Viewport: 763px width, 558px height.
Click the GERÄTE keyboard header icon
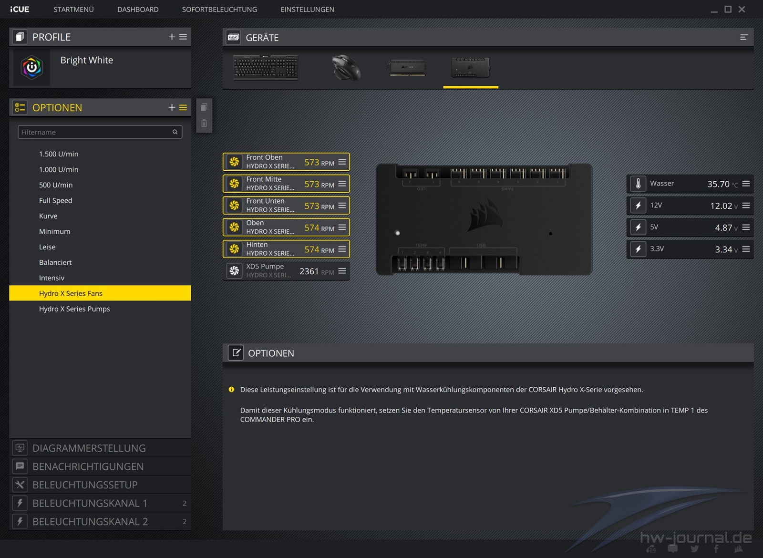pyautogui.click(x=233, y=37)
